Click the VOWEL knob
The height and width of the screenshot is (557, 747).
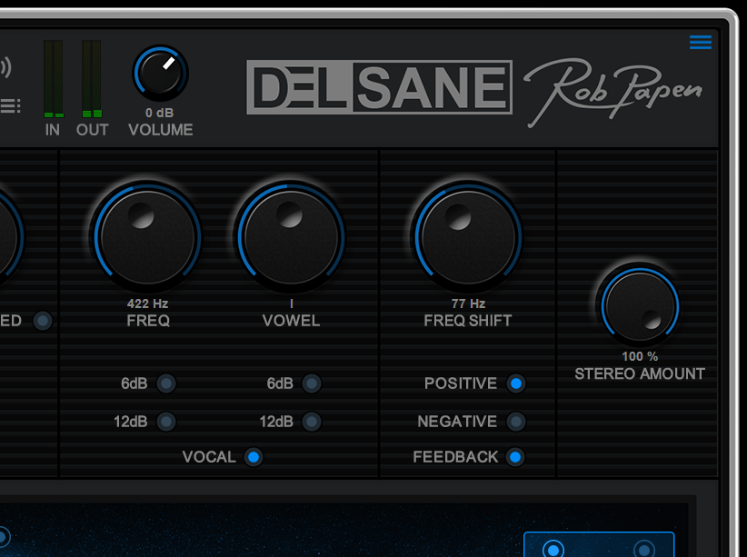point(291,236)
